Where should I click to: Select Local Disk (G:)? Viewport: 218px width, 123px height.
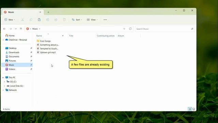click(x=17, y=86)
